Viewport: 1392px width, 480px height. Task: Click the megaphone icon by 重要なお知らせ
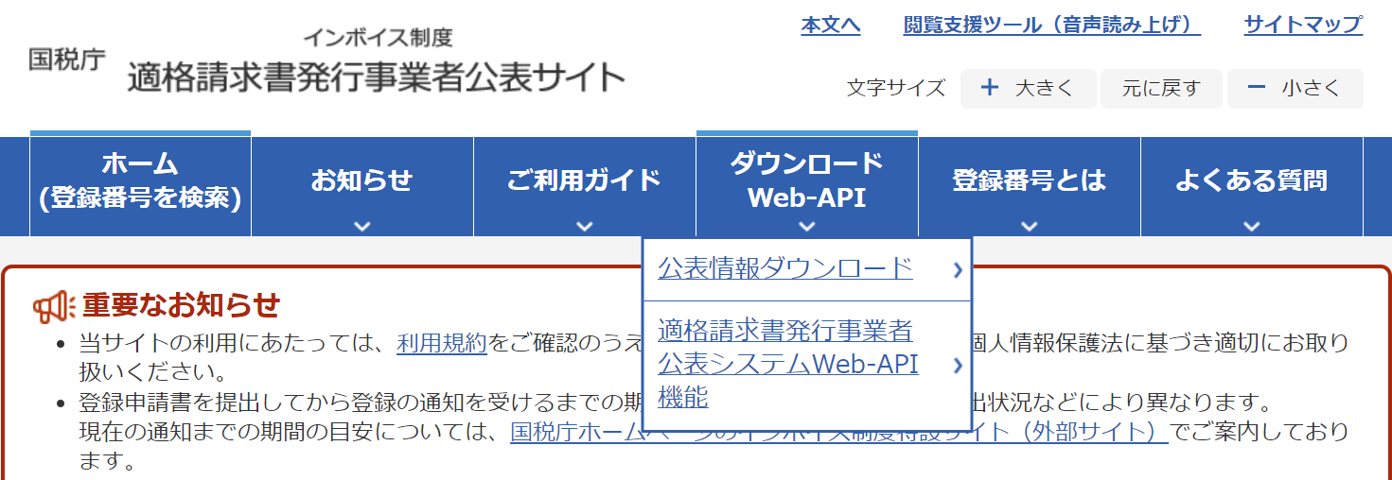53,305
